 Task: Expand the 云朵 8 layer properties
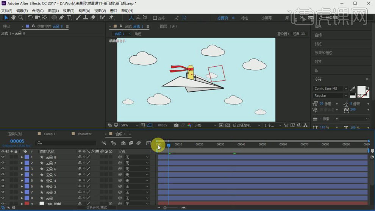click(22, 157)
